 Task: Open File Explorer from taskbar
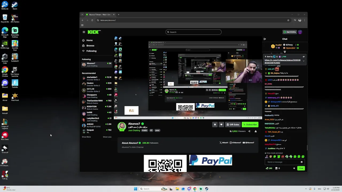(x=177, y=189)
